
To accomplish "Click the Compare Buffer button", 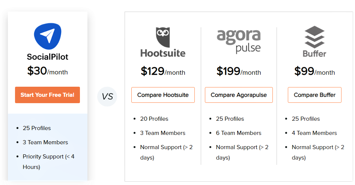I will pos(315,95).
